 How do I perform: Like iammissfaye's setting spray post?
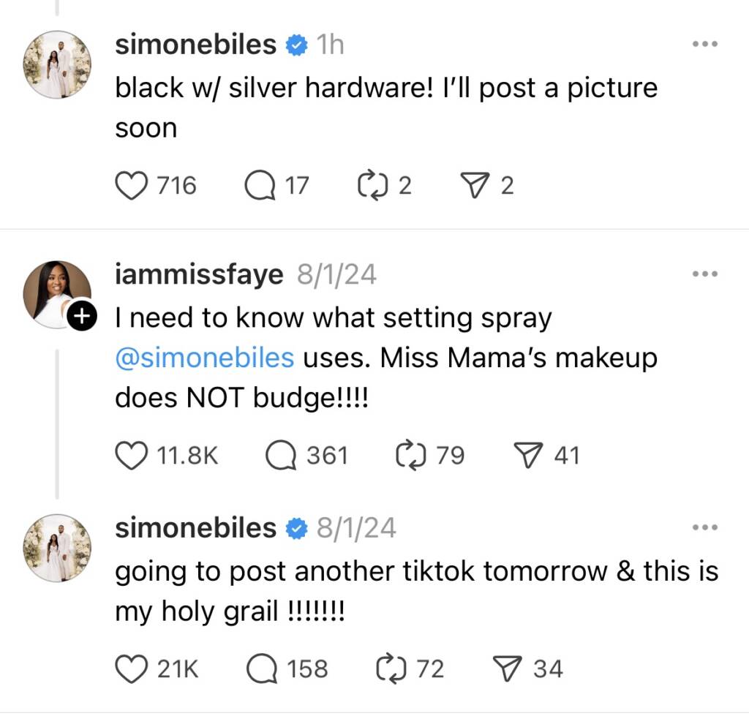(132, 456)
